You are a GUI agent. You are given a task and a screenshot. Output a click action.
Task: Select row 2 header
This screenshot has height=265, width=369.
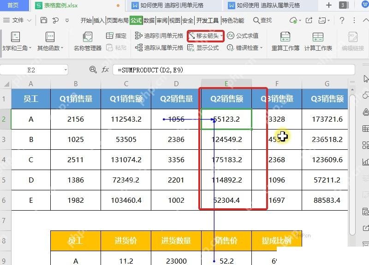[6, 119]
